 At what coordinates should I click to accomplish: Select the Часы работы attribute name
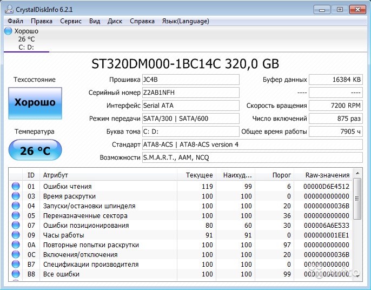63,235
